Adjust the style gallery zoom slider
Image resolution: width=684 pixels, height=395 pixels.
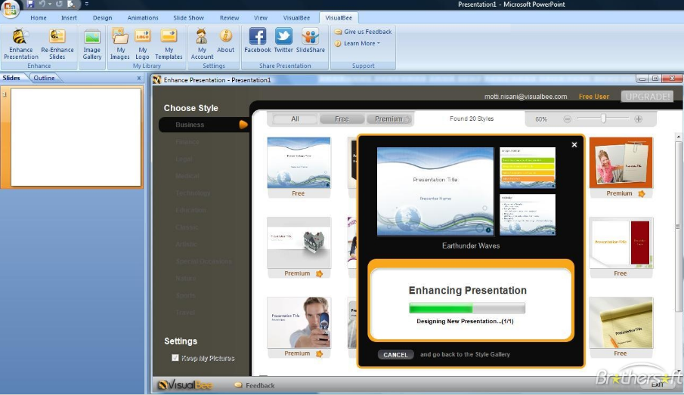pyautogui.click(x=603, y=119)
